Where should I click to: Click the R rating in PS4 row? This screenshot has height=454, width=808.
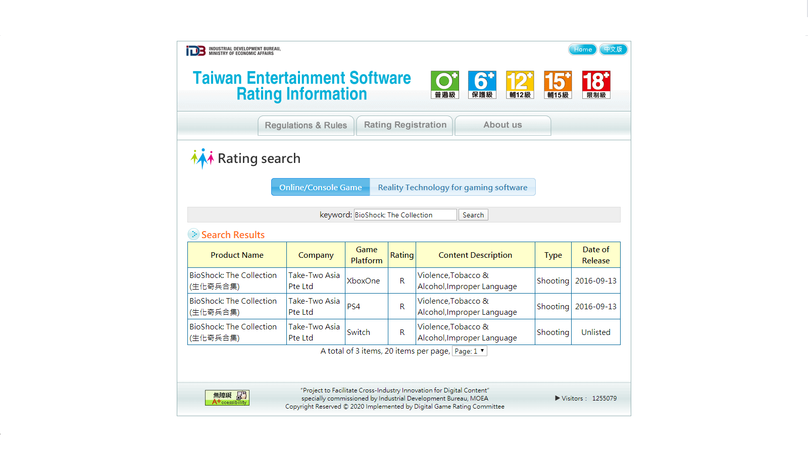[402, 307]
